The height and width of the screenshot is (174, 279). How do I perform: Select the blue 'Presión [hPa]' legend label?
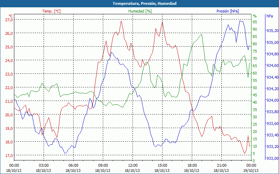[228, 11]
